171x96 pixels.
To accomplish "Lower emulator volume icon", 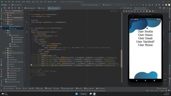I will (129, 11).
